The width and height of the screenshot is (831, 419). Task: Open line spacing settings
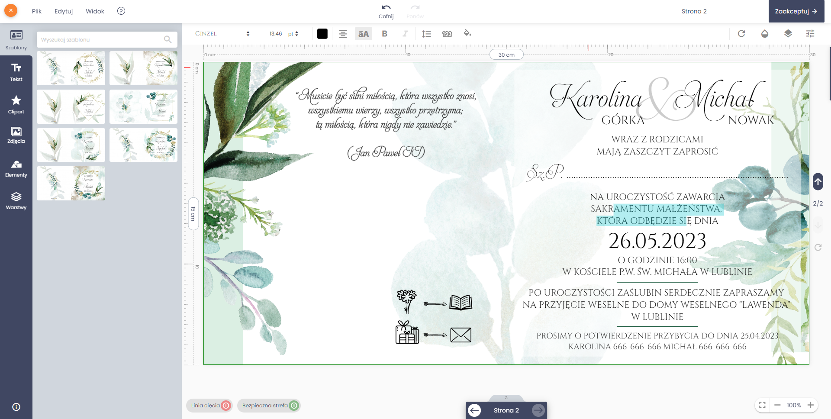click(x=426, y=34)
